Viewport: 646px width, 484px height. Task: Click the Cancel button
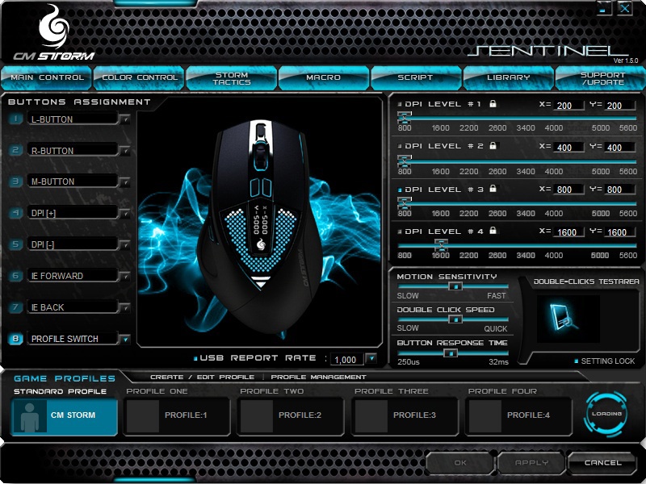tap(602, 463)
